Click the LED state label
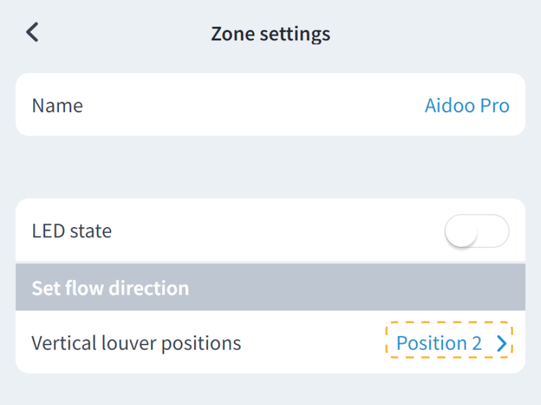541x405 pixels. pos(71,231)
